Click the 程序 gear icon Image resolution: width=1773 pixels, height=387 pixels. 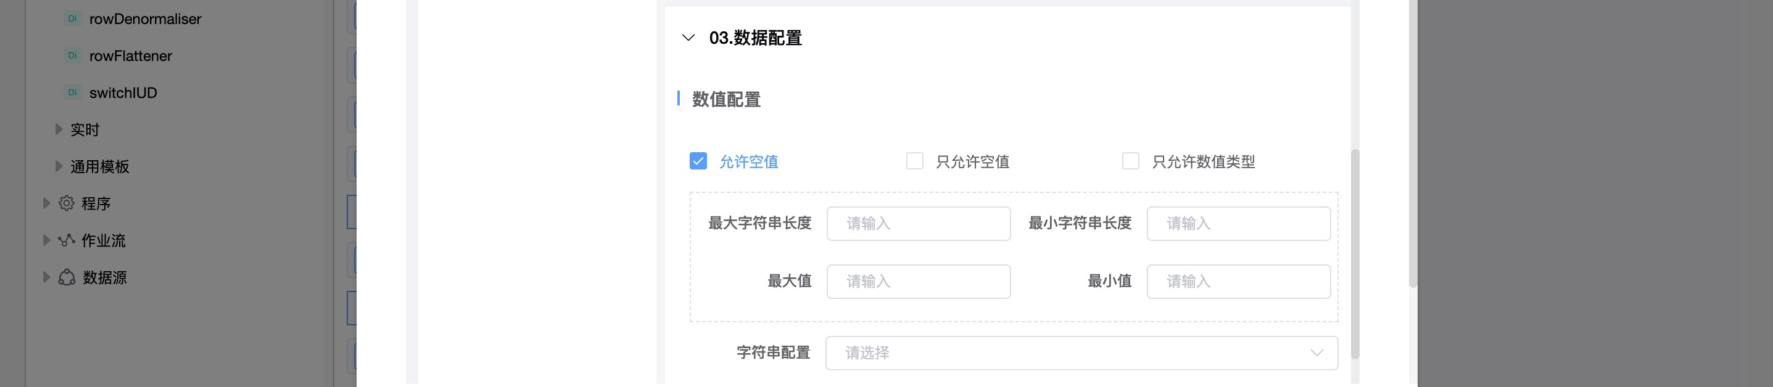coord(66,203)
